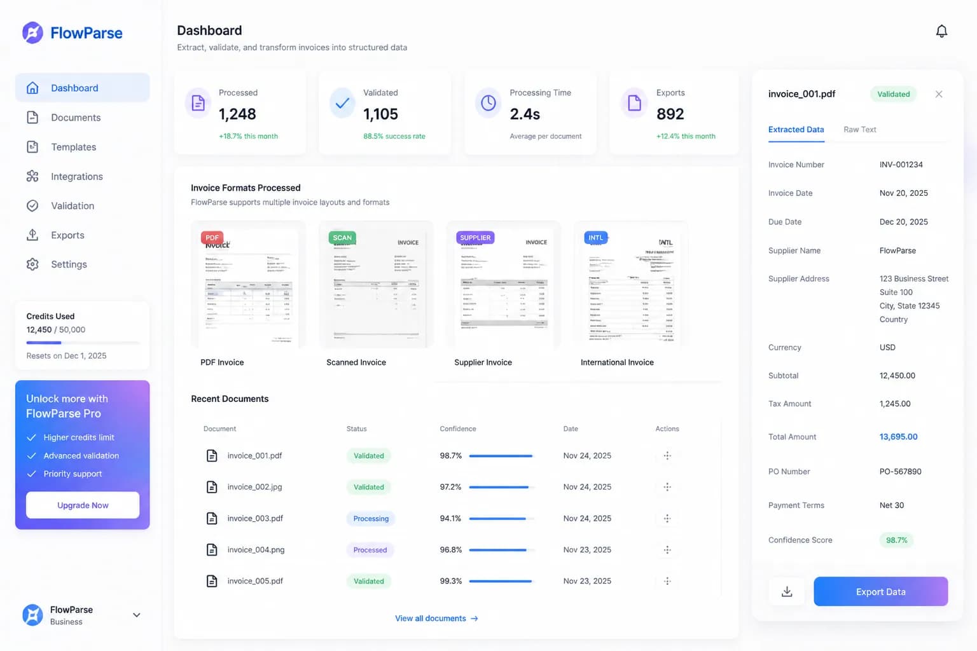Close the invoice_001.pdf details panel
977x651 pixels.
(x=939, y=94)
